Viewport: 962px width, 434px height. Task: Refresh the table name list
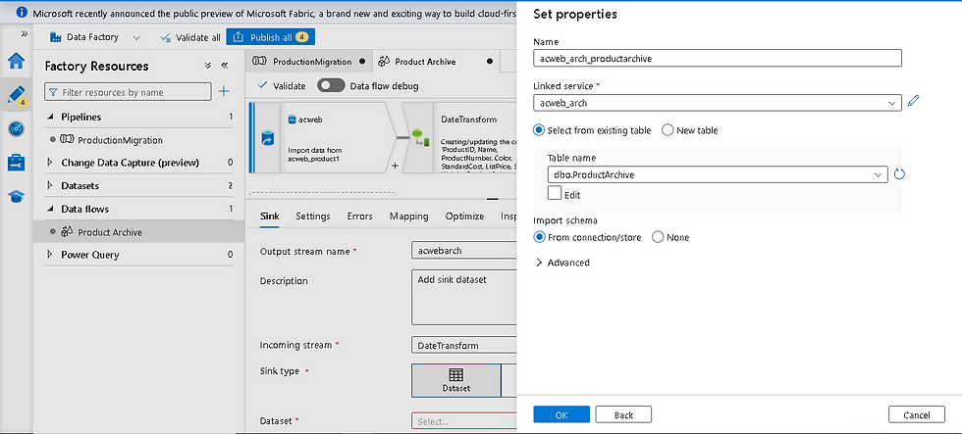898,174
